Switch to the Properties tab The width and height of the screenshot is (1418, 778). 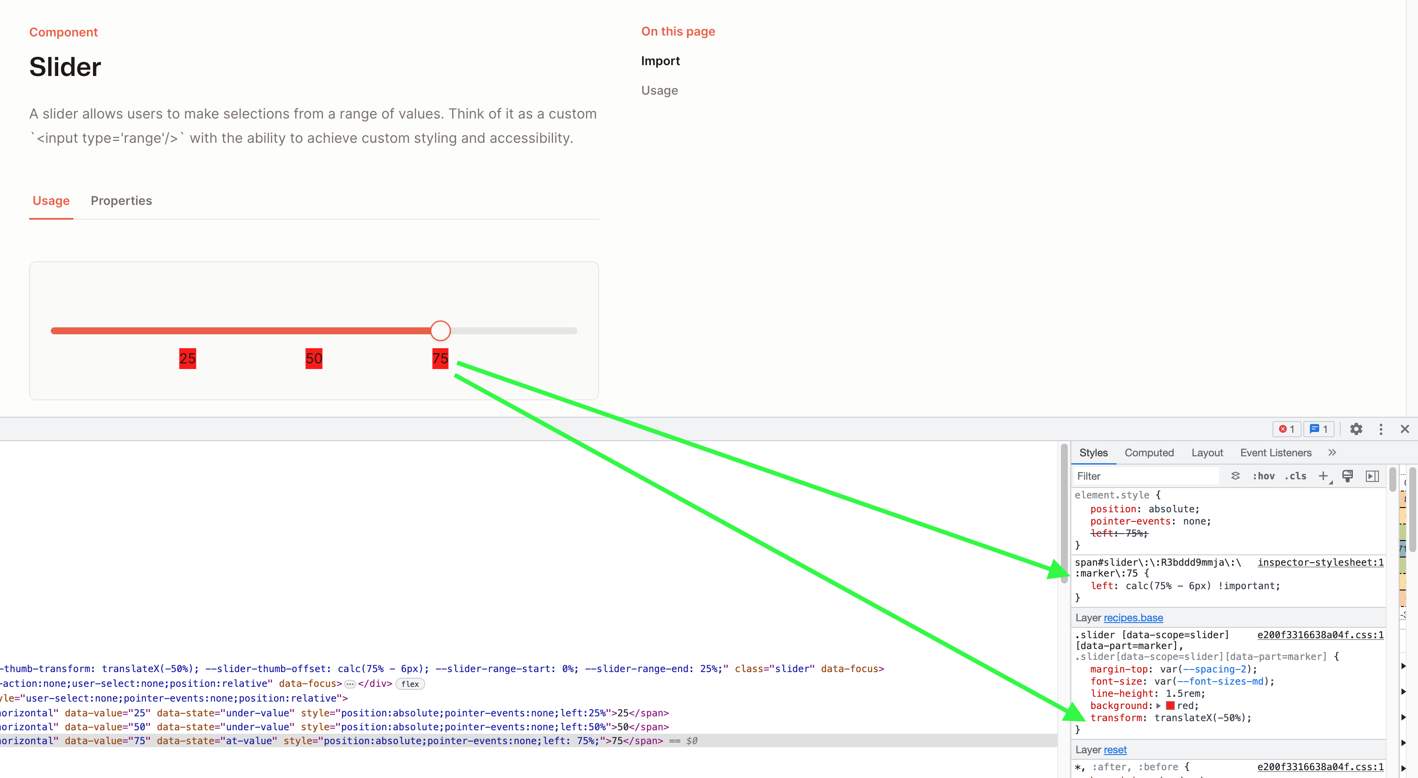click(121, 201)
